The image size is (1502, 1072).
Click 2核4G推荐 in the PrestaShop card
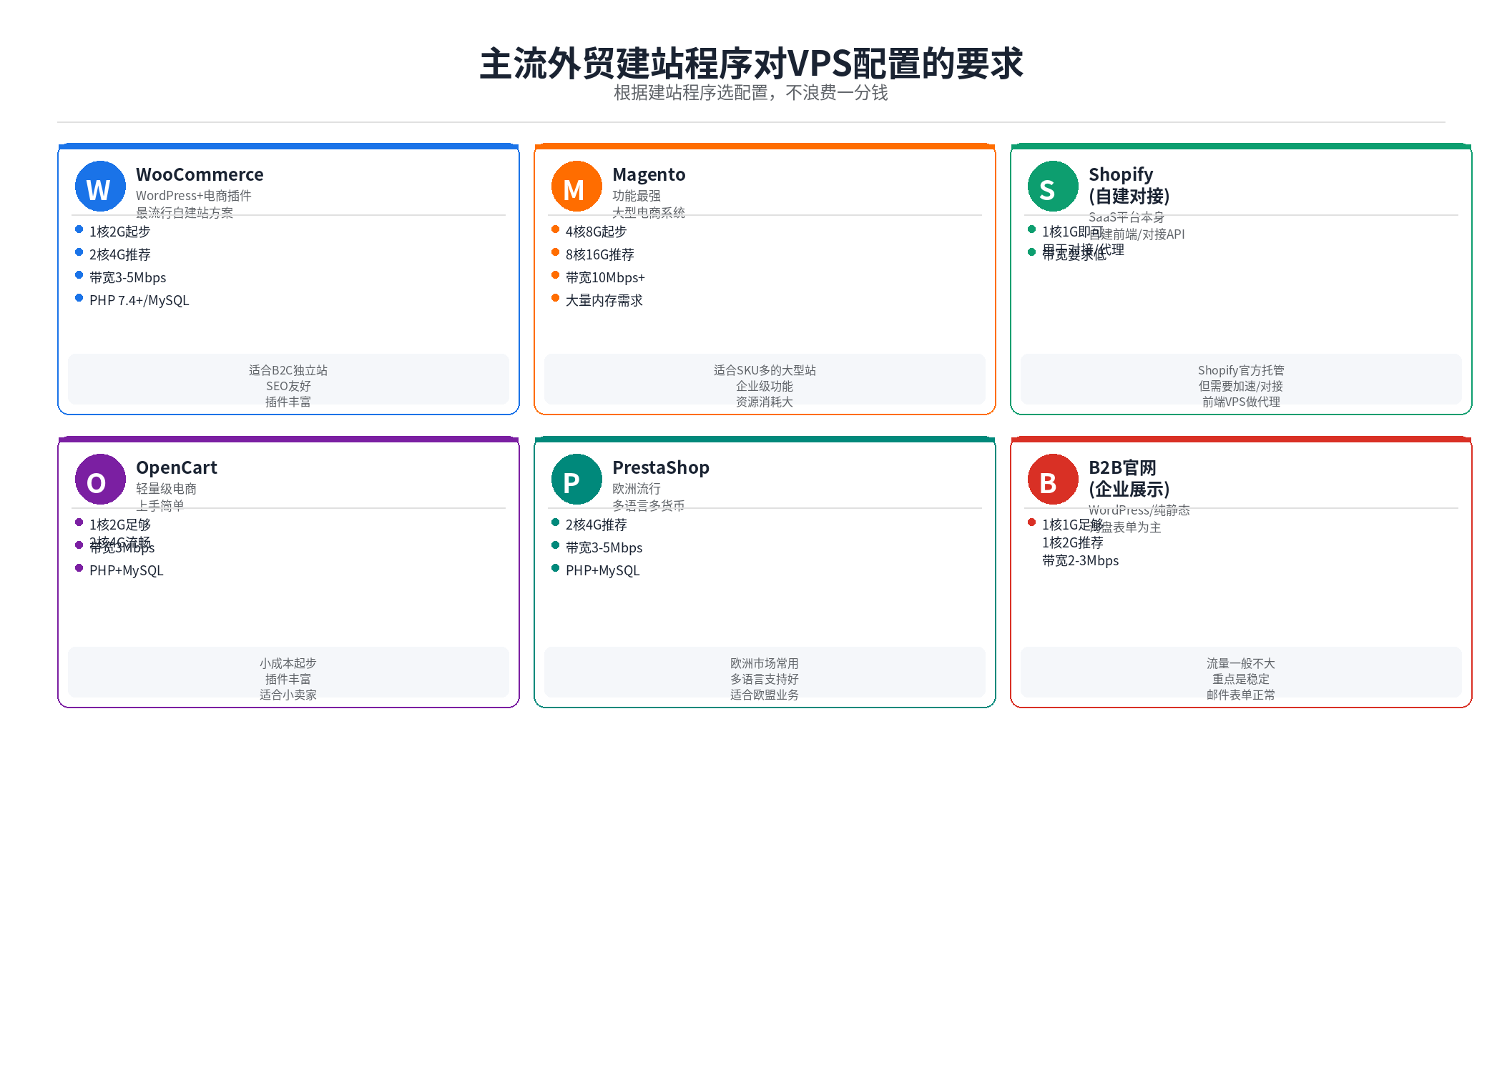[x=596, y=525]
